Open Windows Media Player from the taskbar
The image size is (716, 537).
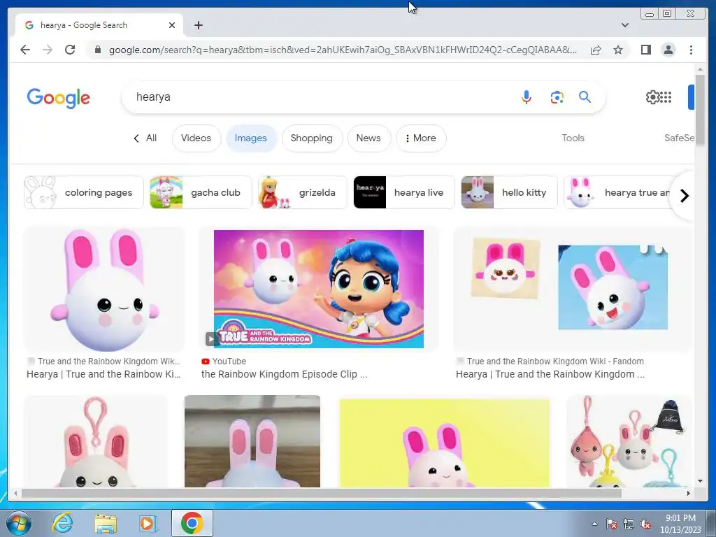(x=148, y=523)
